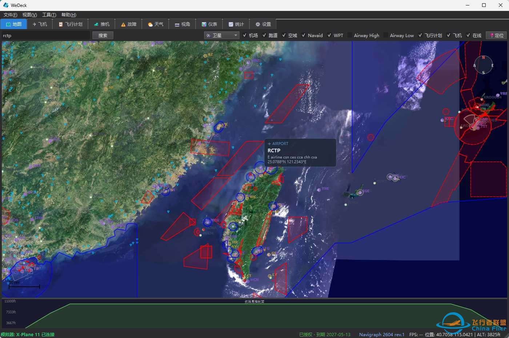Go to the 故障 failures tab
This screenshot has width=509, height=338.
(129, 24)
